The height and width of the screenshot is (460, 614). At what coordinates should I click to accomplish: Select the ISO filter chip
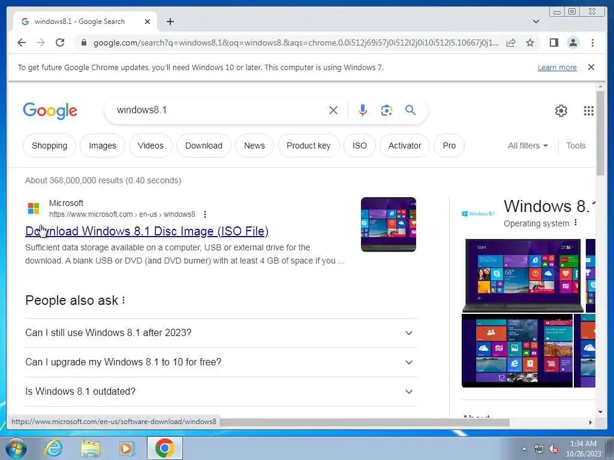[360, 146]
